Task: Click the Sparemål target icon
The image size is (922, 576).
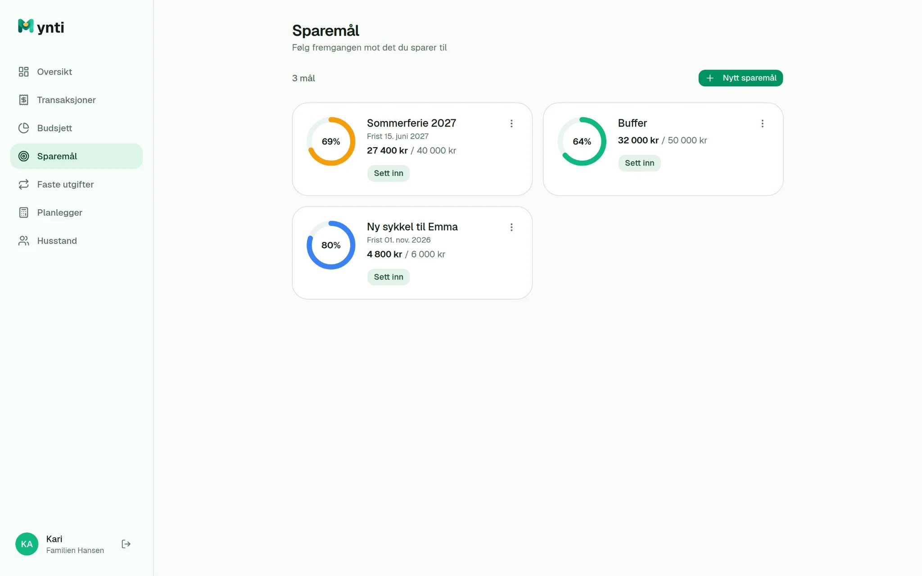Action: pyautogui.click(x=24, y=156)
